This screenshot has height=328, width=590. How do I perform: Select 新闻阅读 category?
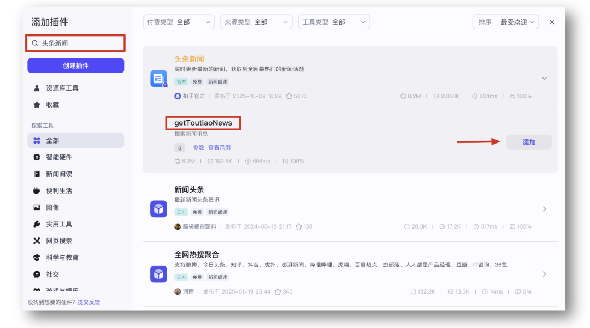[75, 174]
